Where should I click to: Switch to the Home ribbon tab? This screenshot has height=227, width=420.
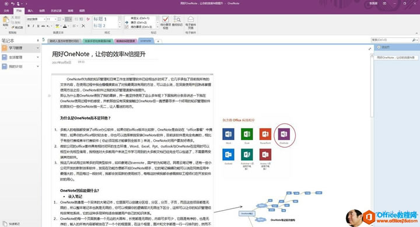click(19, 11)
